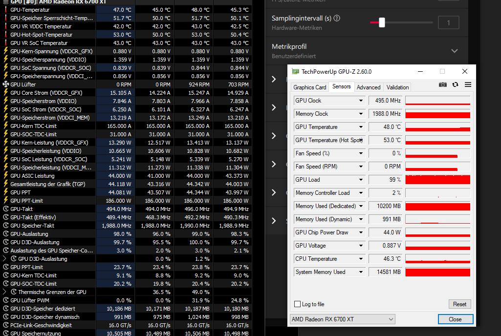The width and height of the screenshot is (501, 336).
Task: Click the Memory Controller Load value 2 %
Action: (385, 193)
